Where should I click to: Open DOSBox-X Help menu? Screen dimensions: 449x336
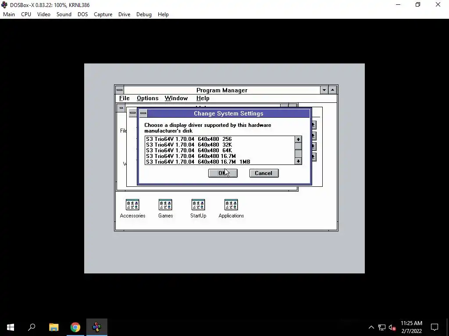pos(163,14)
